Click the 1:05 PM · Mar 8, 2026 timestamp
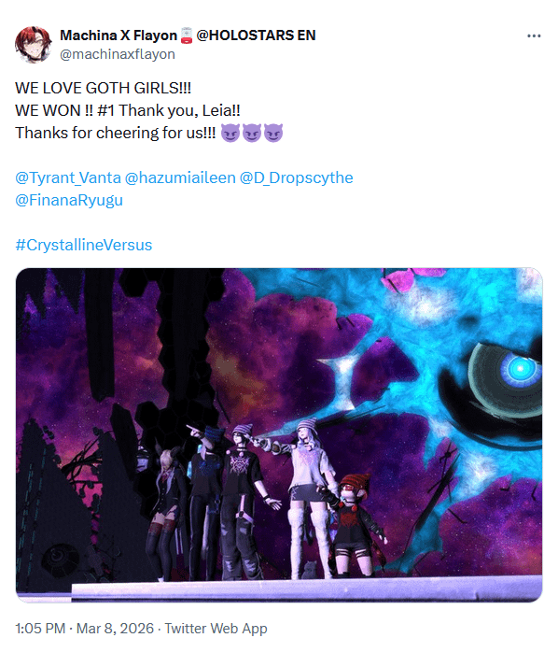558x652 pixels. 84,629
